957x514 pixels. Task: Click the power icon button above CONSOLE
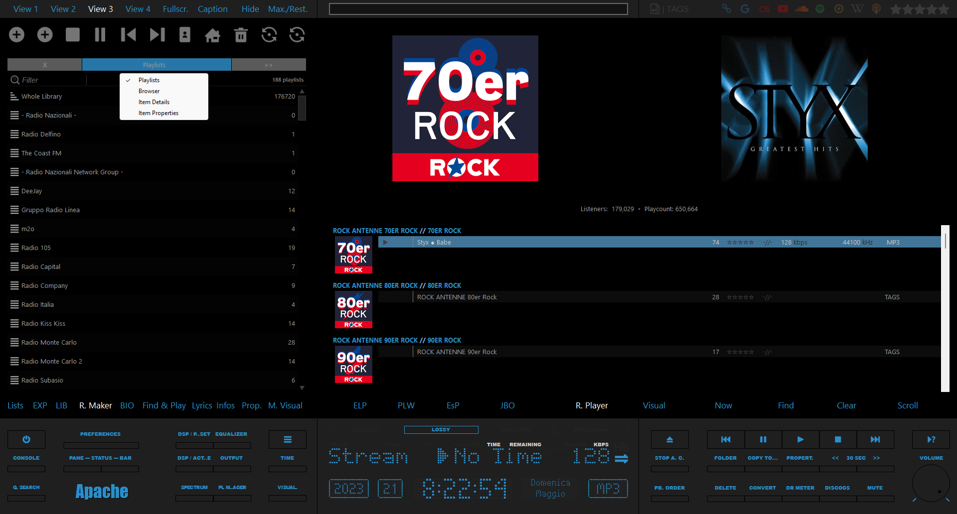pos(26,439)
